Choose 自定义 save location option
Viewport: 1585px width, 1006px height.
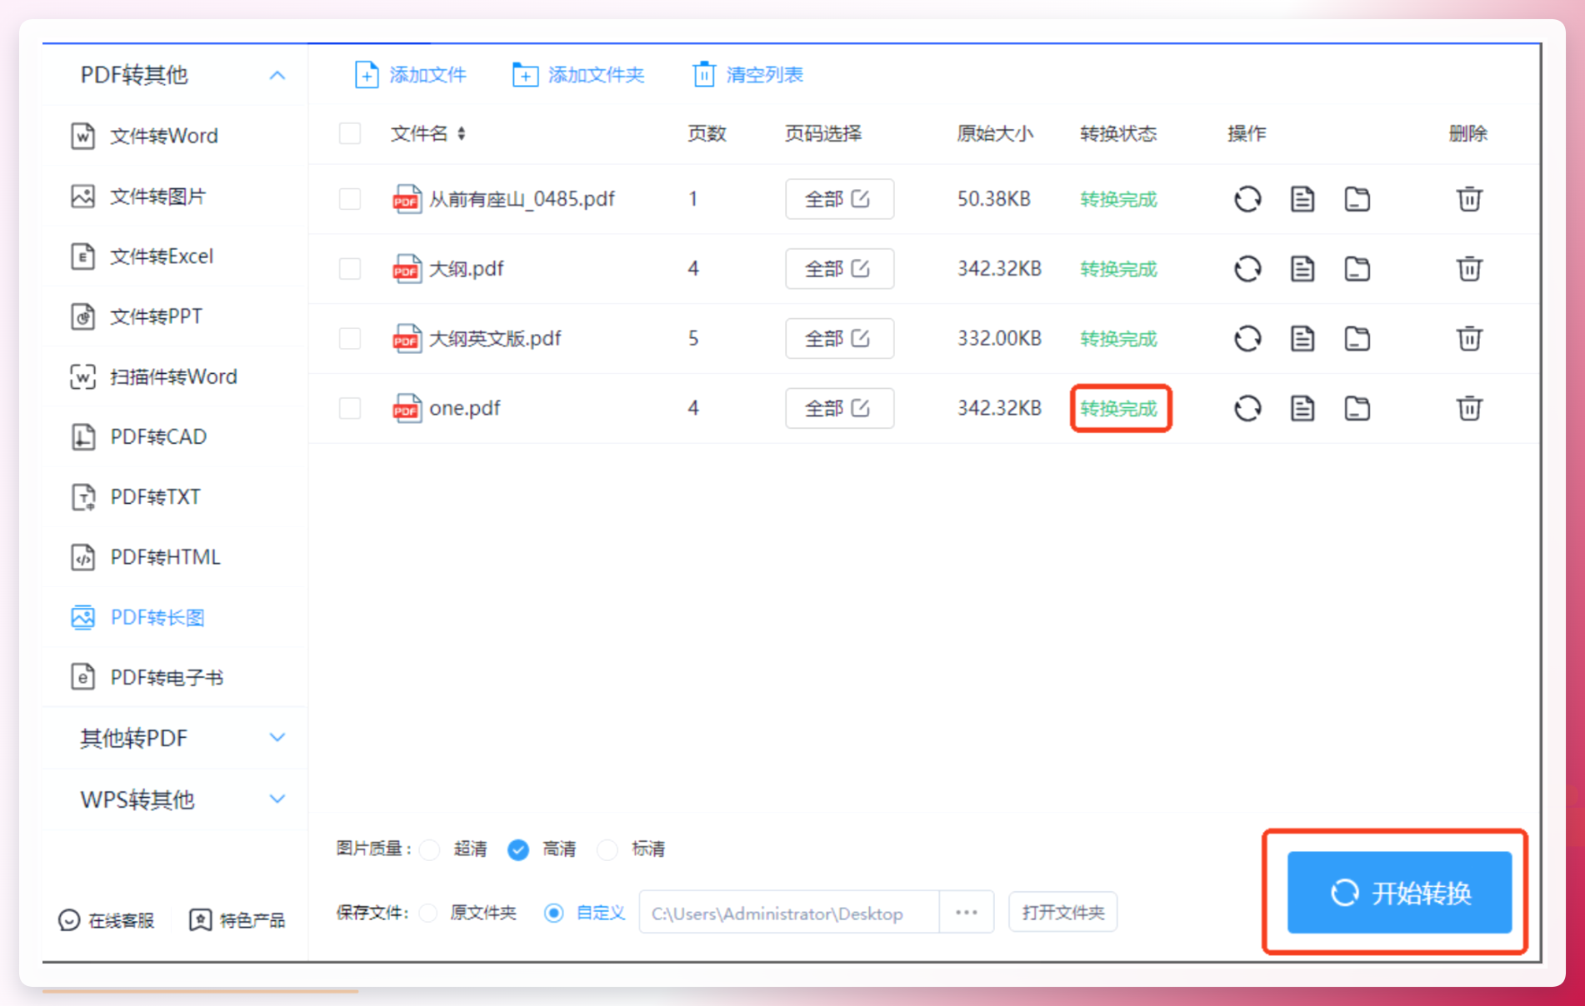(x=553, y=913)
